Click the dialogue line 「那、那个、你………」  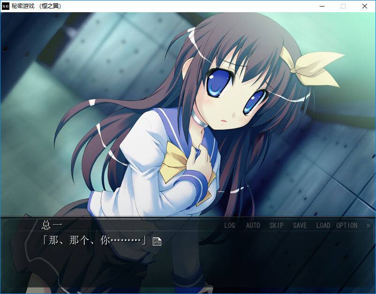94,241
